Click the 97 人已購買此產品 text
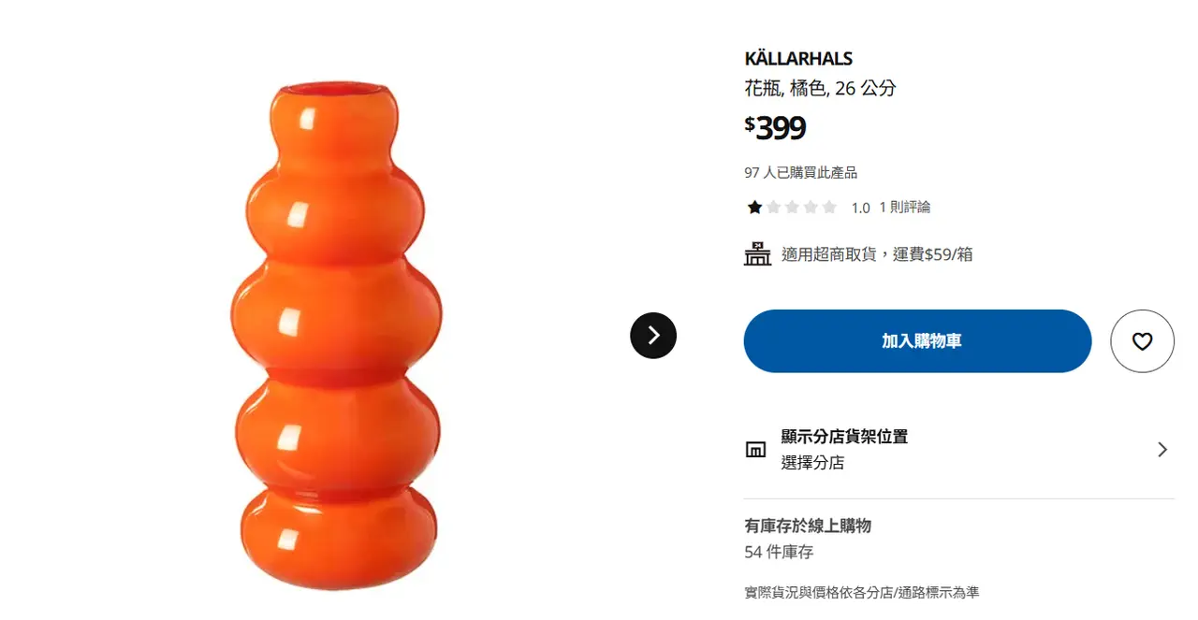Screen dimensions: 1198x620 800,173
